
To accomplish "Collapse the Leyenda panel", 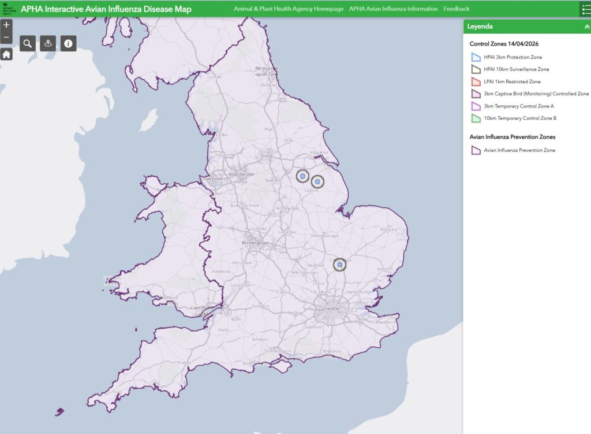I will 586,27.
